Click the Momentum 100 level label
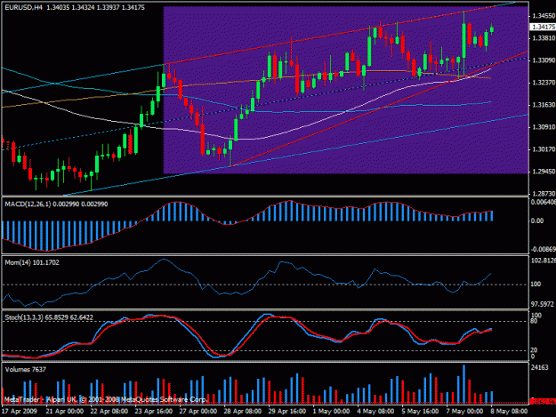The height and width of the screenshot is (417, 556). [x=536, y=285]
